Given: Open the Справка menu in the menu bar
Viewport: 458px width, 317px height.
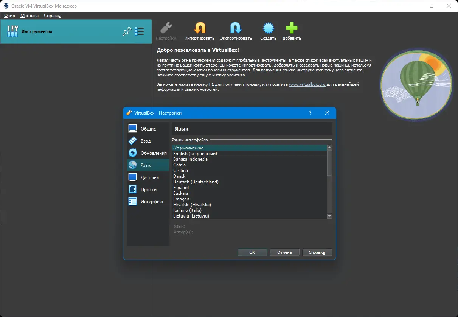Looking at the screenshot, I should click(53, 16).
